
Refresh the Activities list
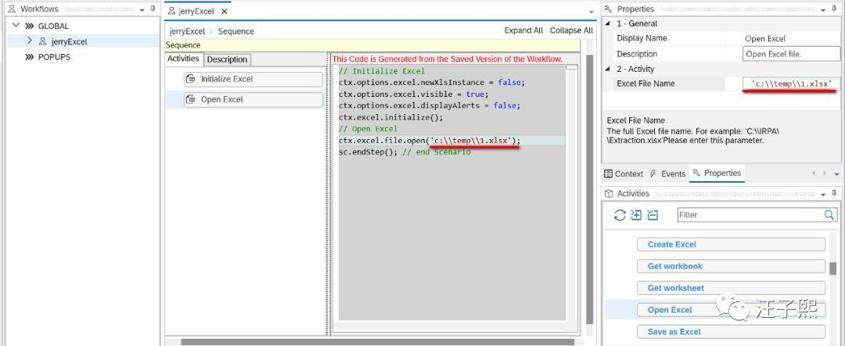[620, 215]
